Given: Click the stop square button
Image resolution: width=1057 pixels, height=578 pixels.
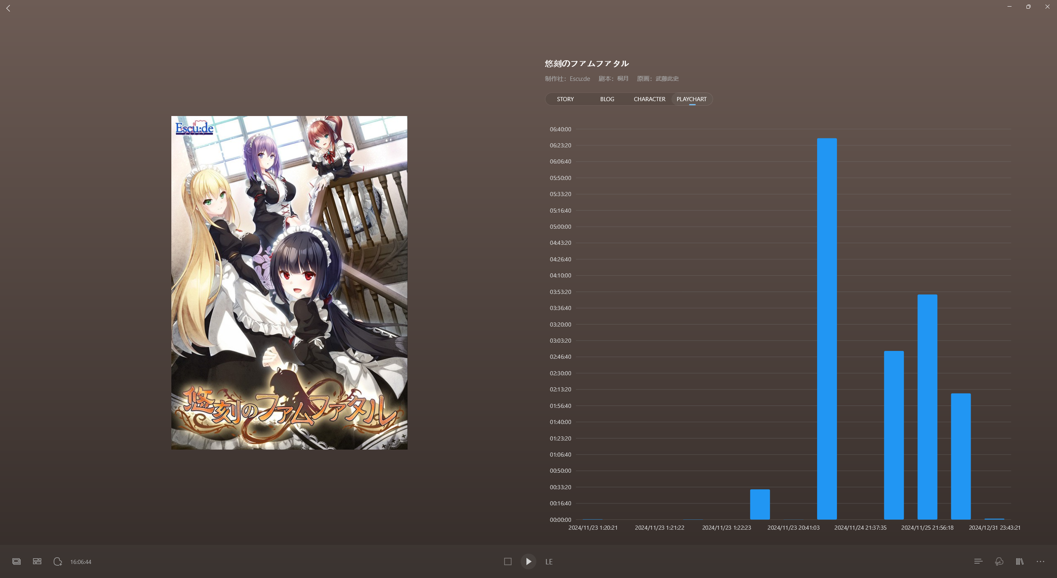Looking at the screenshot, I should point(508,561).
